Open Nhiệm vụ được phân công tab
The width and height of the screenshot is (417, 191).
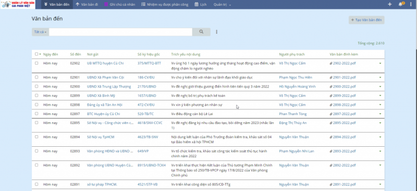pos(165,5)
